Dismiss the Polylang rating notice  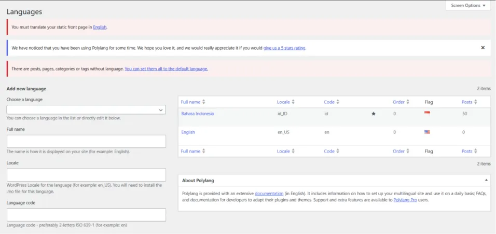tap(483, 48)
